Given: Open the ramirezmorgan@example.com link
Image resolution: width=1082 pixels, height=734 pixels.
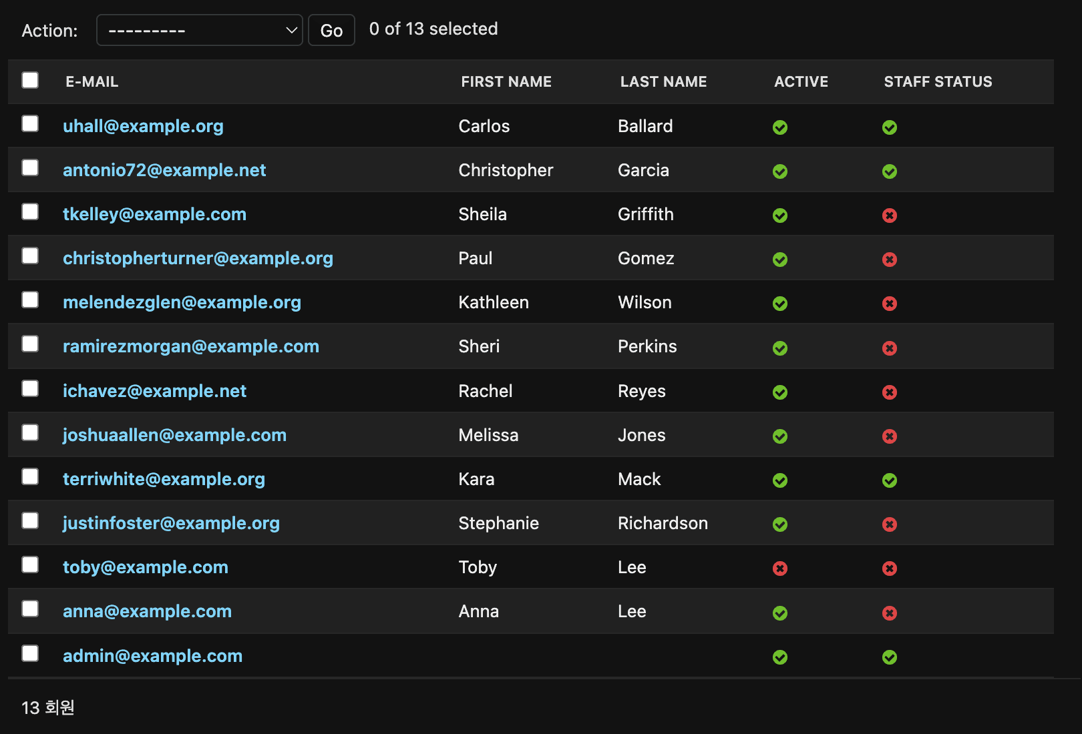Looking at the screenshot, I should [x=191, y=346].
